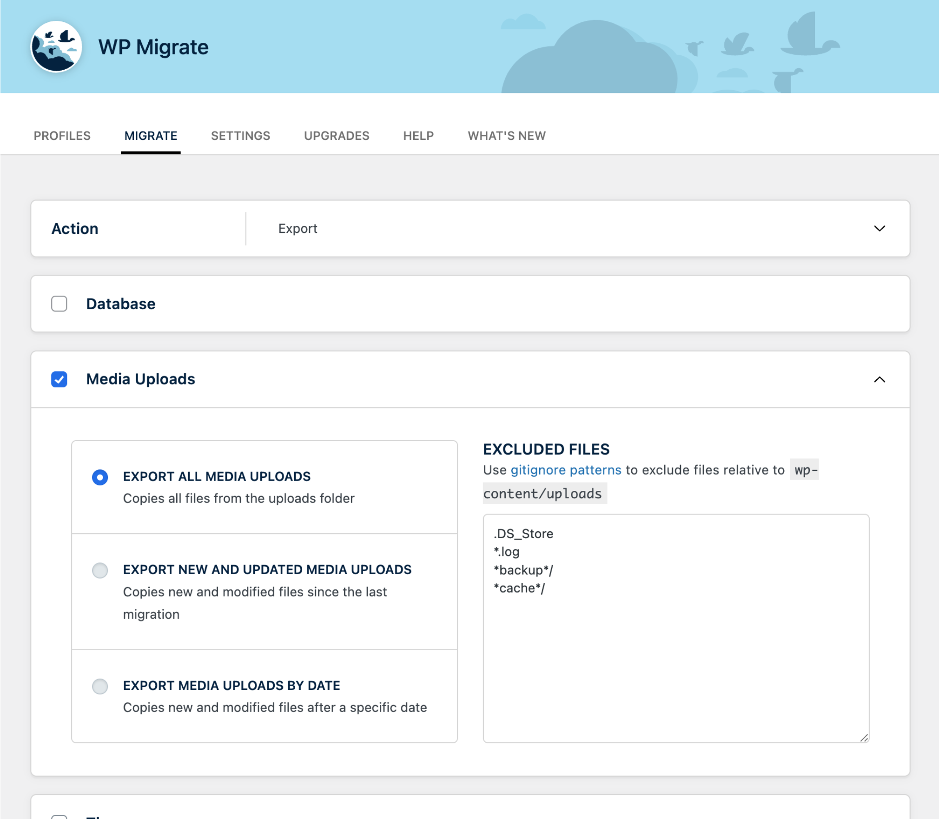This screenshot has width=939, height=819.
Task: Switch to the Profiles tab
Action: tap(62, 136)
